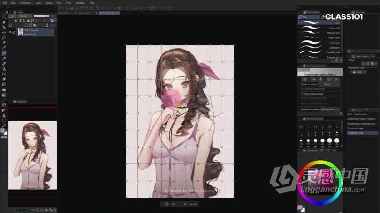Select the Frame border tool

click(x=4, y=105)
